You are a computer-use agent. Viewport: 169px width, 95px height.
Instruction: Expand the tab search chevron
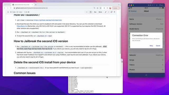point(119,5)
